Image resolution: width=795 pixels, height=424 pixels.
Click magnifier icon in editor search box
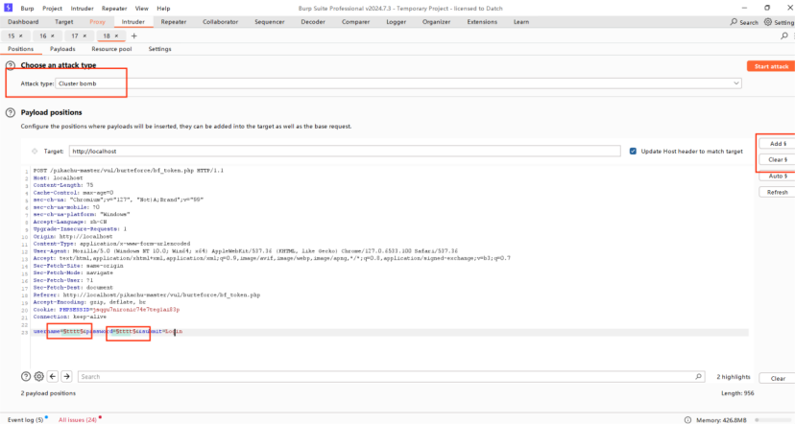[698, 376]
